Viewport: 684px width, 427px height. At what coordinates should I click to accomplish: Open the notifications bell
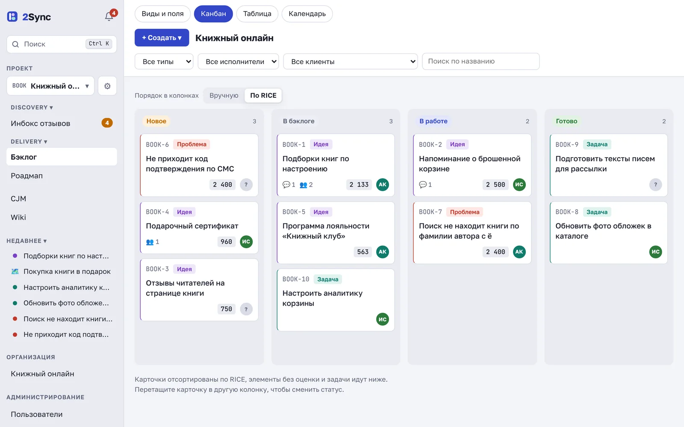(109, 16)
